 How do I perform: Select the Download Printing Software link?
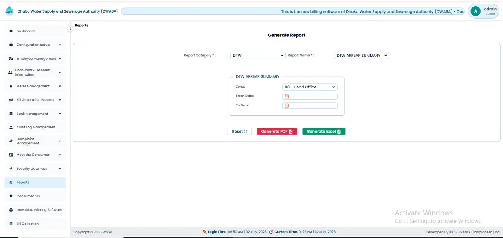(35, 210)
